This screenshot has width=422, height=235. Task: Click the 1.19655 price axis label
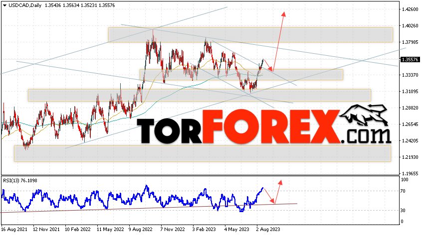pyautogui.click(x=410, y=174)
